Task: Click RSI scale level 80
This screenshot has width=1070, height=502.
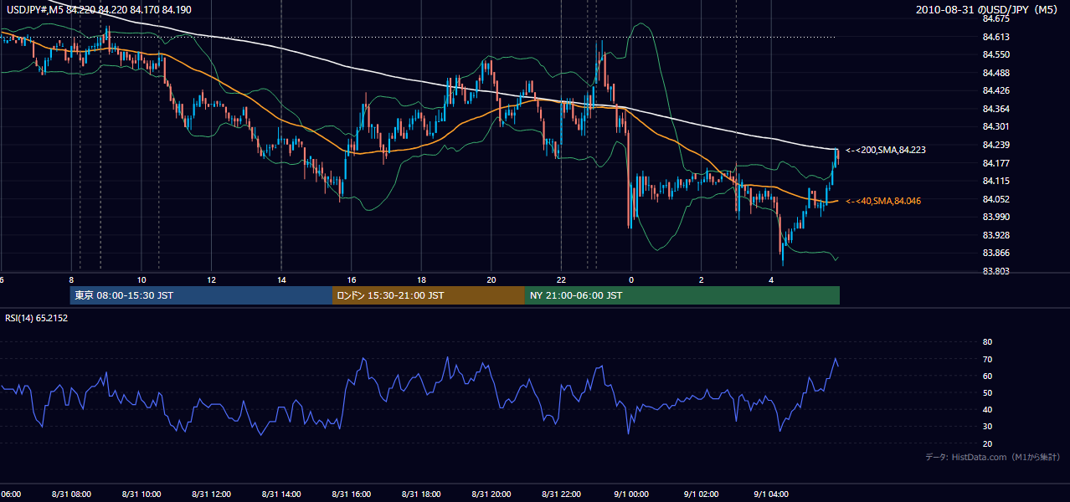Action: (x=987, y=342)
